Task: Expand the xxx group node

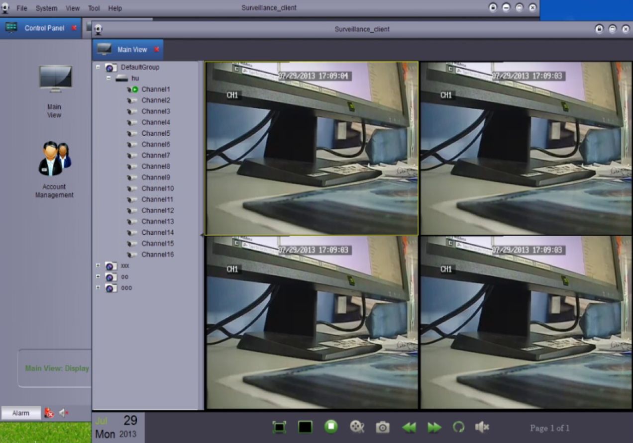Action: (98, 266)
